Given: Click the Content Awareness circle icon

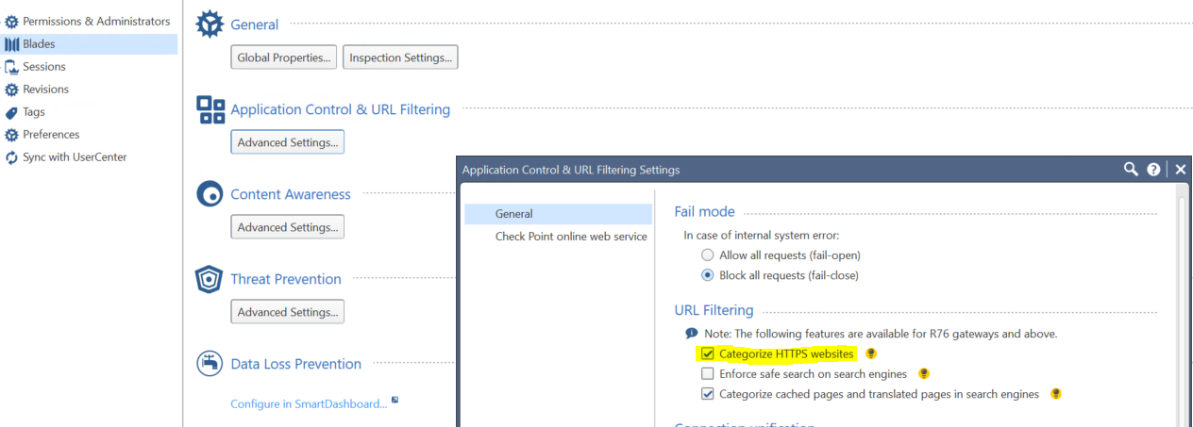Looking at the screenshot, I should click(210, 194).
